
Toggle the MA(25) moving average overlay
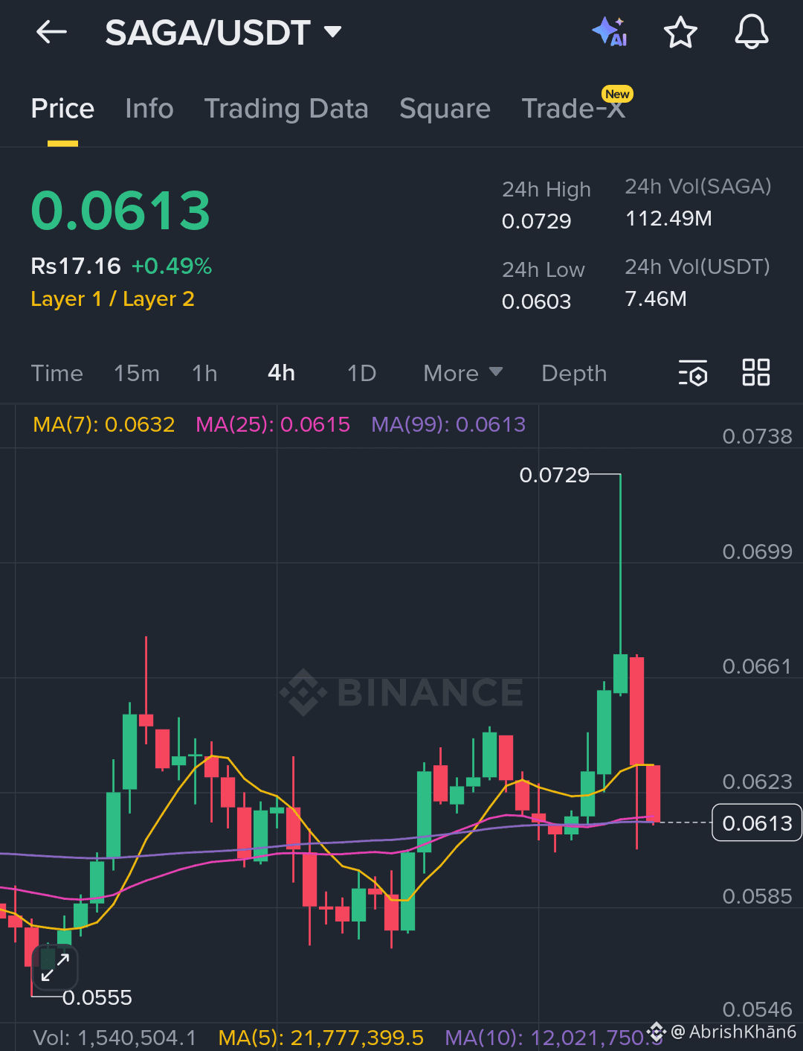point(273,424)
